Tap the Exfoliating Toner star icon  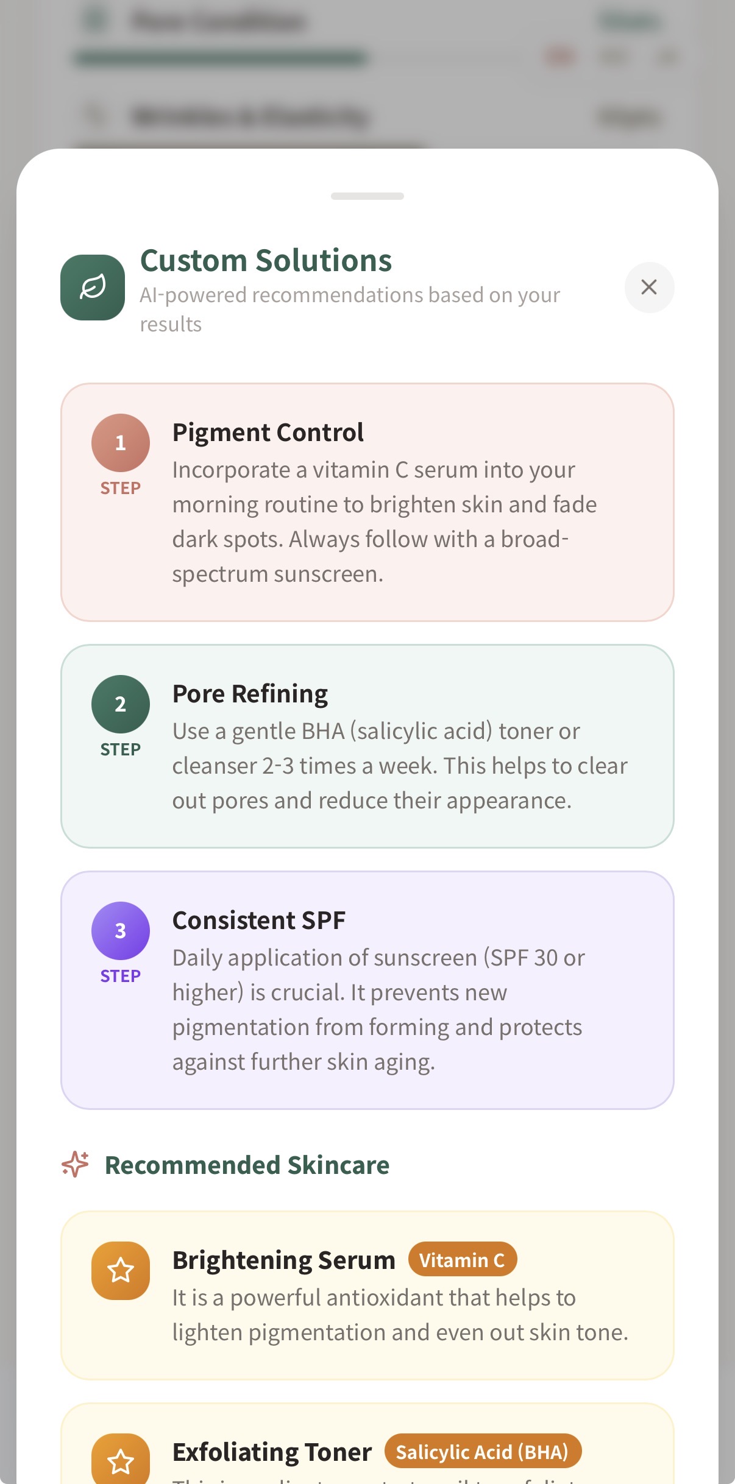pyautogui.click(x=121, y=1460)
